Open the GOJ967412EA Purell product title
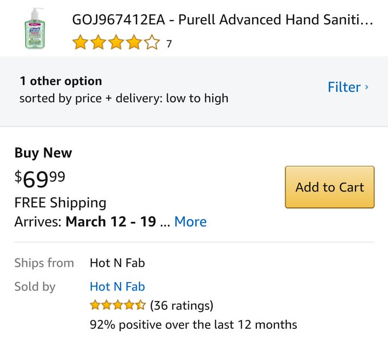This screenshot has height=347, width=388. (x=223, y=20)
